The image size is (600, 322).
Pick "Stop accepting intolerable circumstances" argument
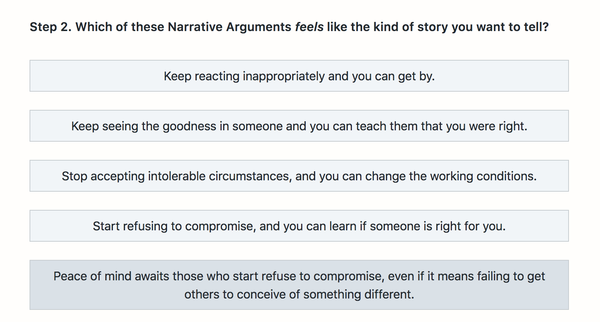(x=299, y=176)
